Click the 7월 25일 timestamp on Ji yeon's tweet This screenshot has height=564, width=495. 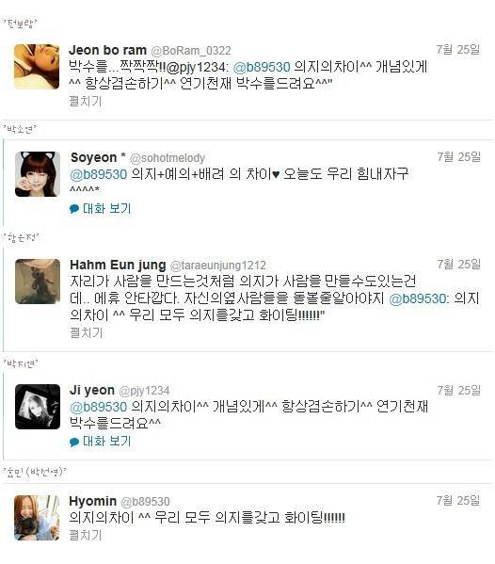pyautogui.click(x=458, y=390)
